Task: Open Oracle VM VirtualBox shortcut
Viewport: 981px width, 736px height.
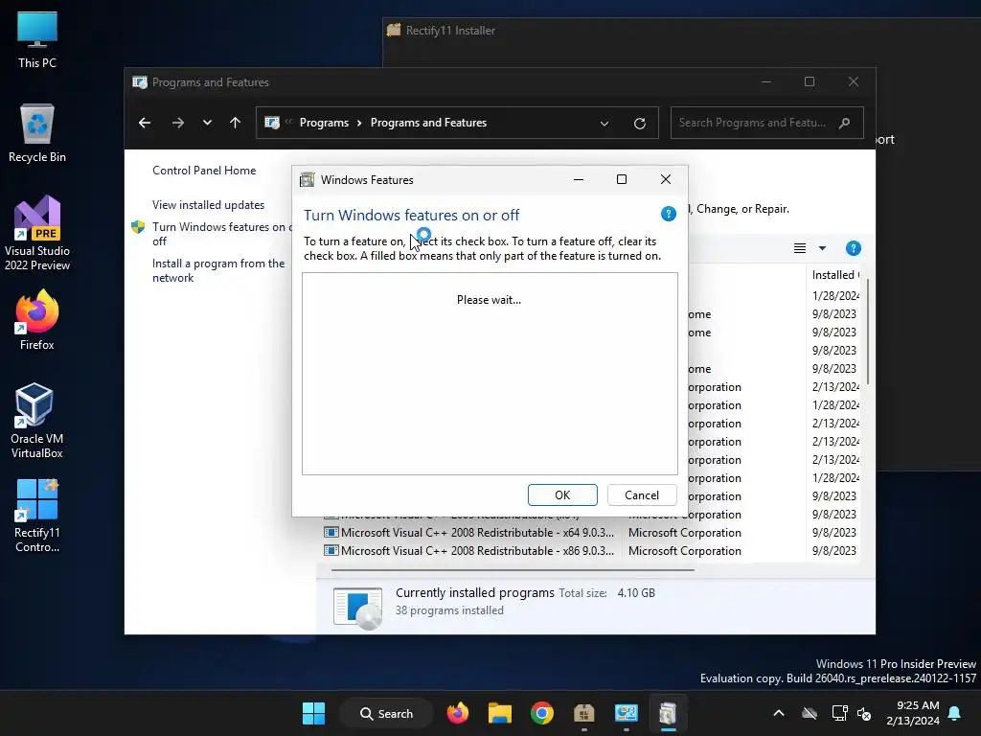Action: (x=37, y=421)
